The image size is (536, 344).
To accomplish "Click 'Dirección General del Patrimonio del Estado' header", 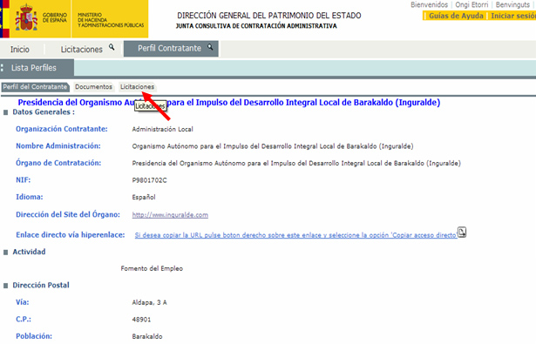I will tap(269, 16).
